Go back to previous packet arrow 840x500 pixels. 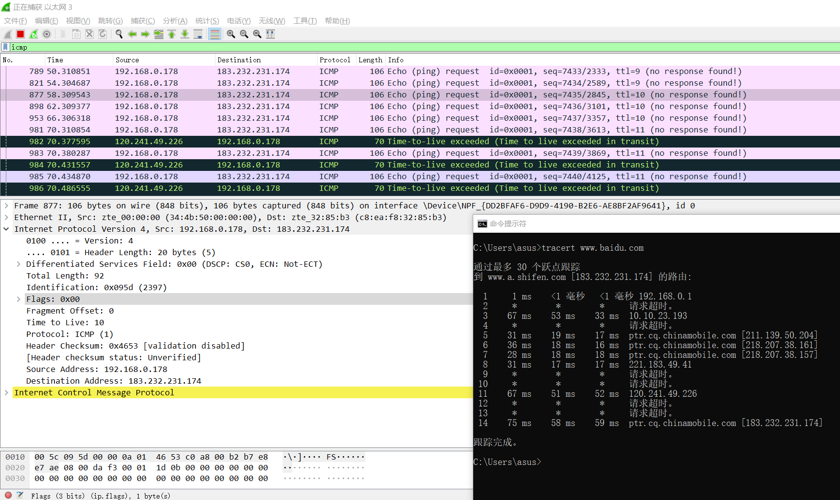point(132,34)
